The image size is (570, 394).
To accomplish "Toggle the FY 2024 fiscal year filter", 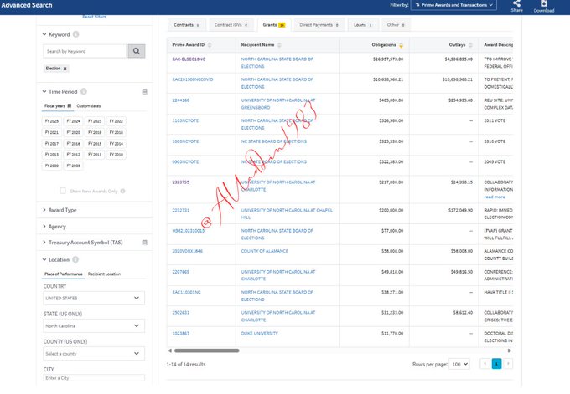I will pos(74,121).
